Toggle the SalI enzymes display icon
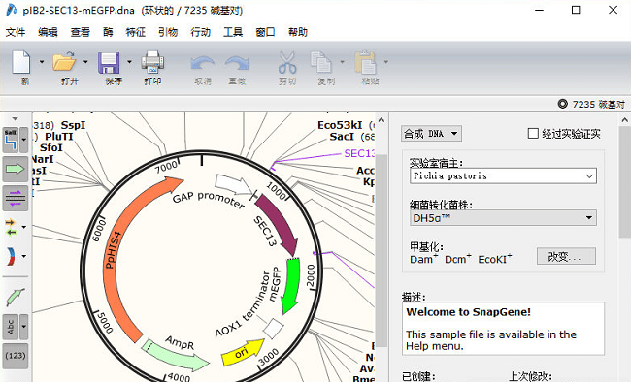Image resolution: width=631 pixels, height=382 pixels. [x=11, y=140]
